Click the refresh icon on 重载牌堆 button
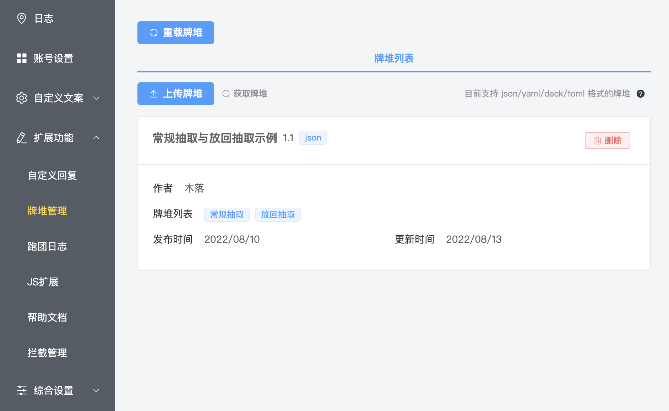This screenshot has width=669, height=411. [153, 33]
